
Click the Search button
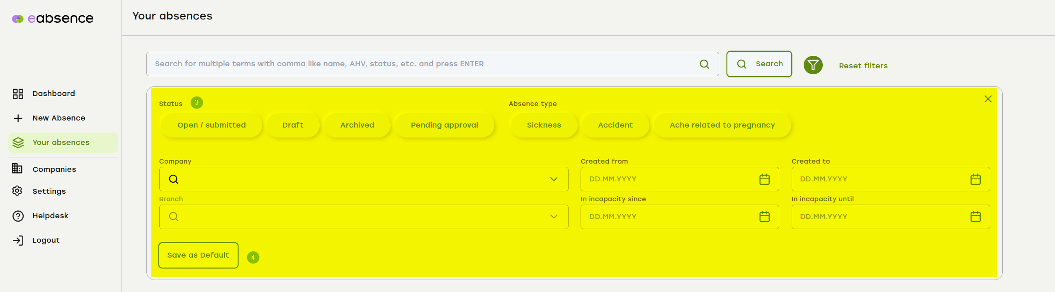759,64
